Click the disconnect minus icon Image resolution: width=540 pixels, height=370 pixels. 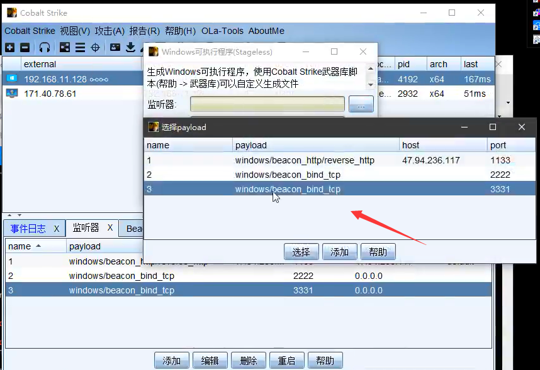click(x=25, y=47)
